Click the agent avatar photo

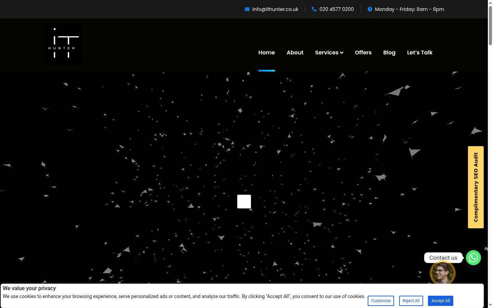(443, 273)
